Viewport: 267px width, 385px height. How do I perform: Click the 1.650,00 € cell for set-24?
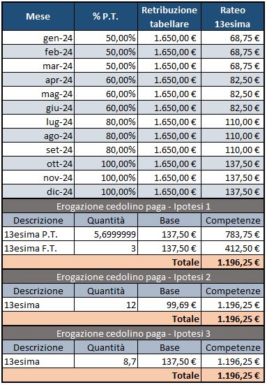169,150
